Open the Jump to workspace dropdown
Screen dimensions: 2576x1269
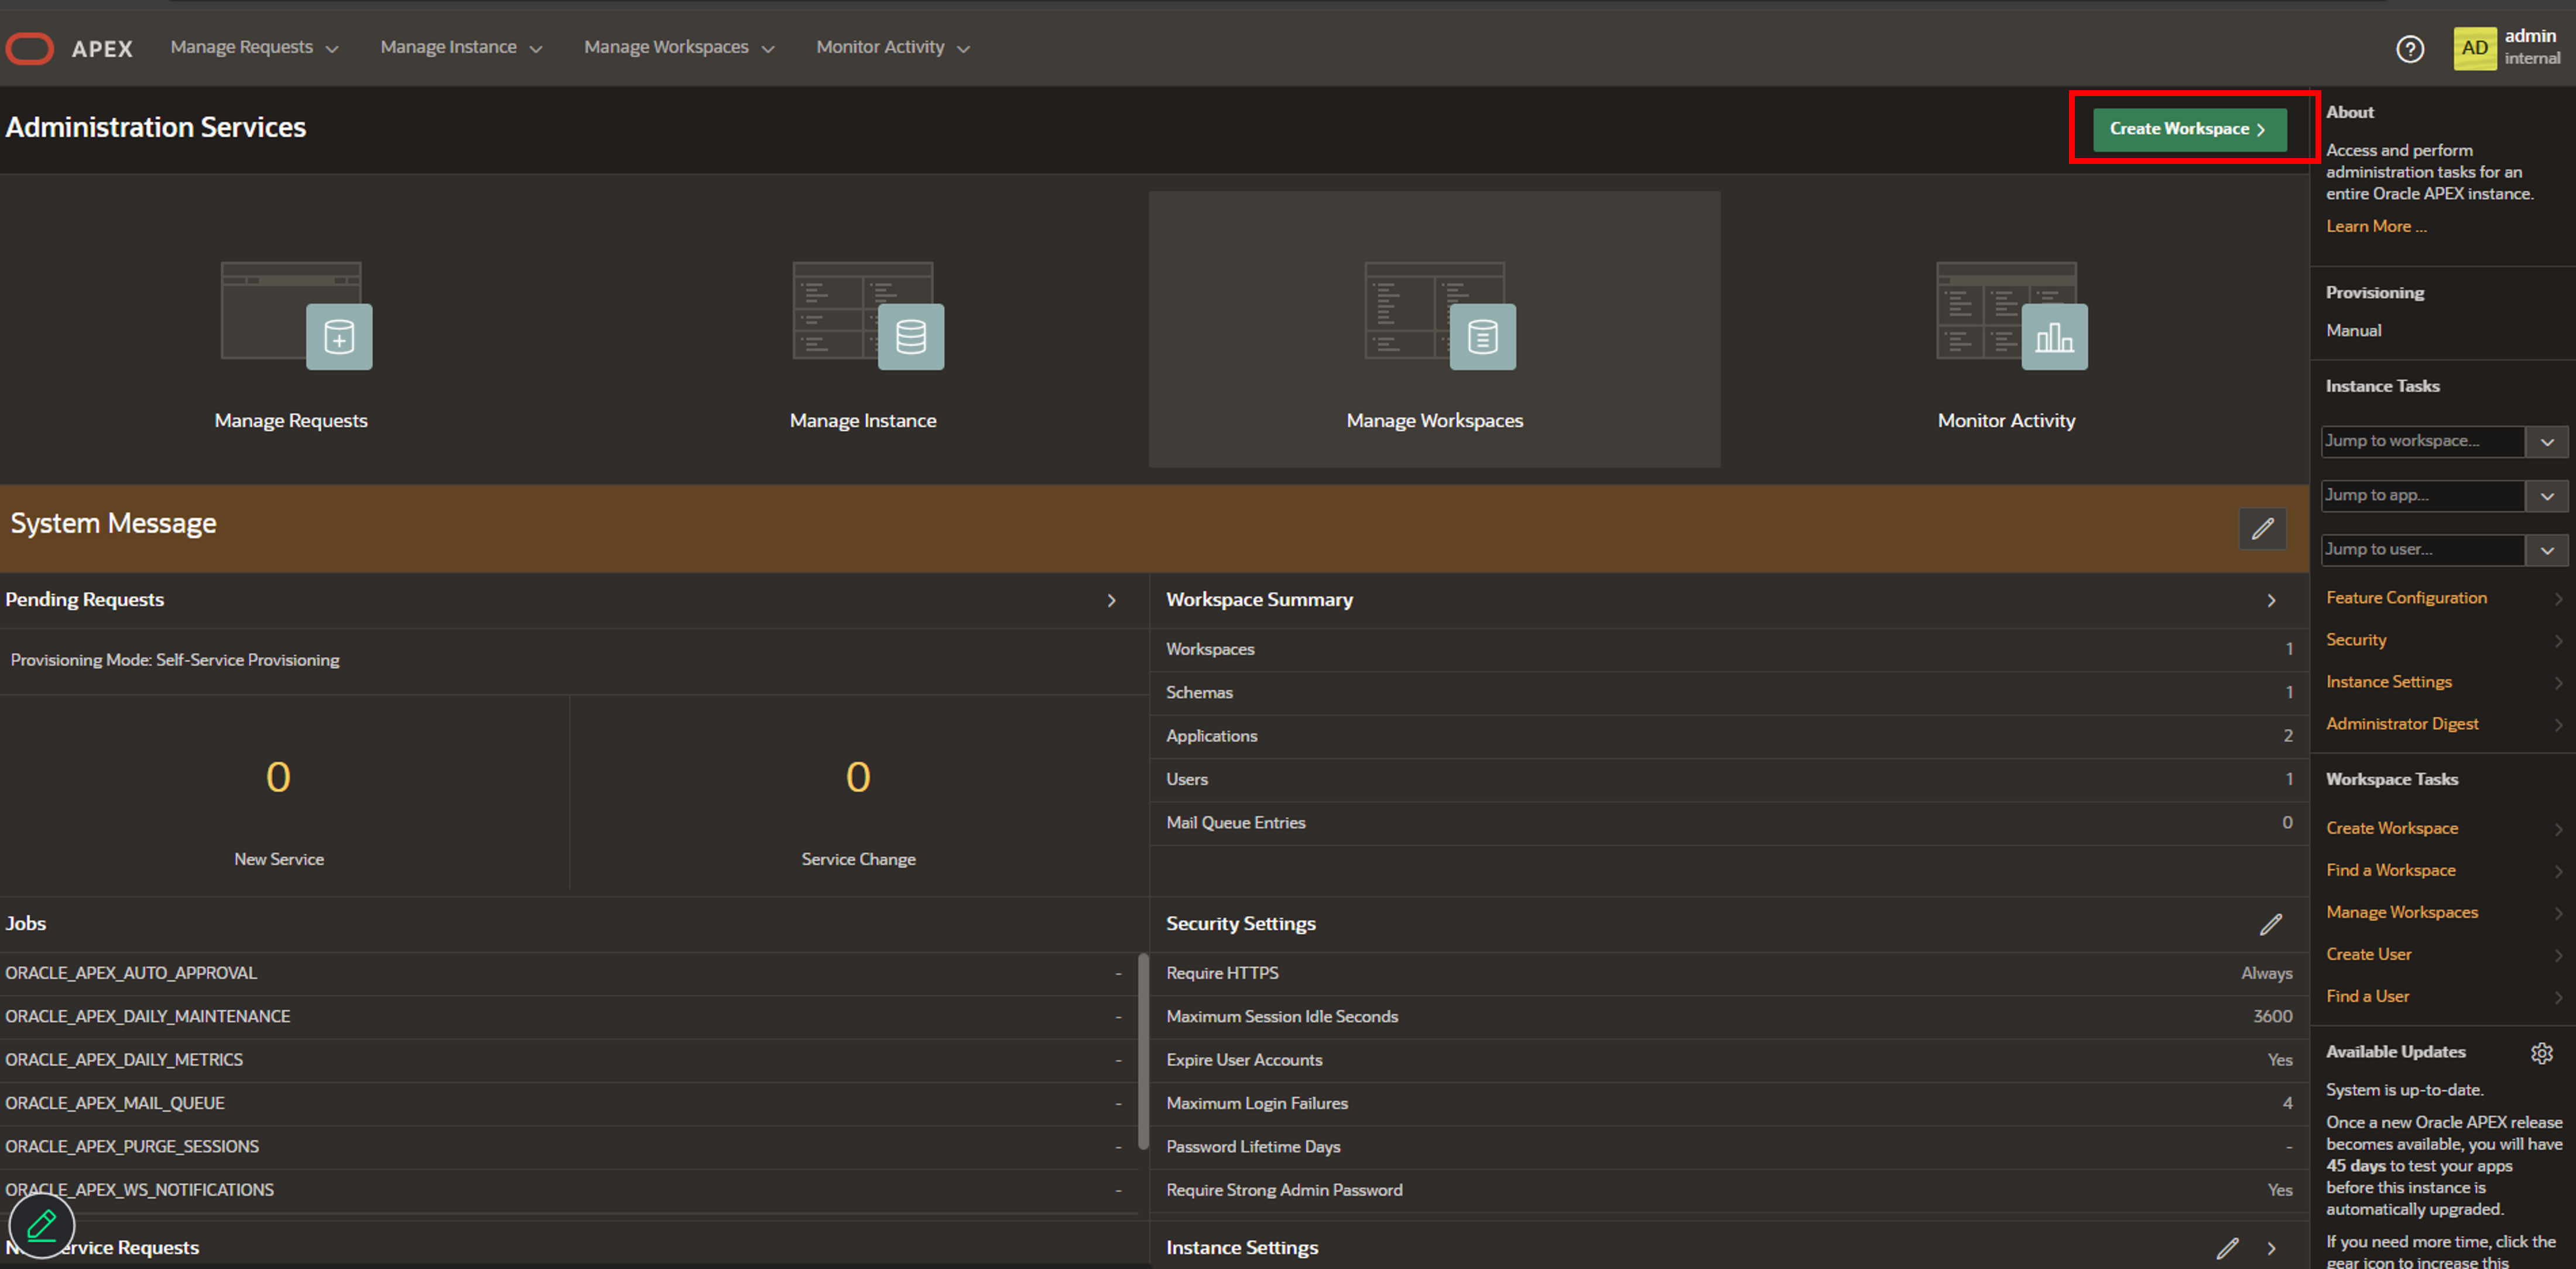pos(2546,442)
